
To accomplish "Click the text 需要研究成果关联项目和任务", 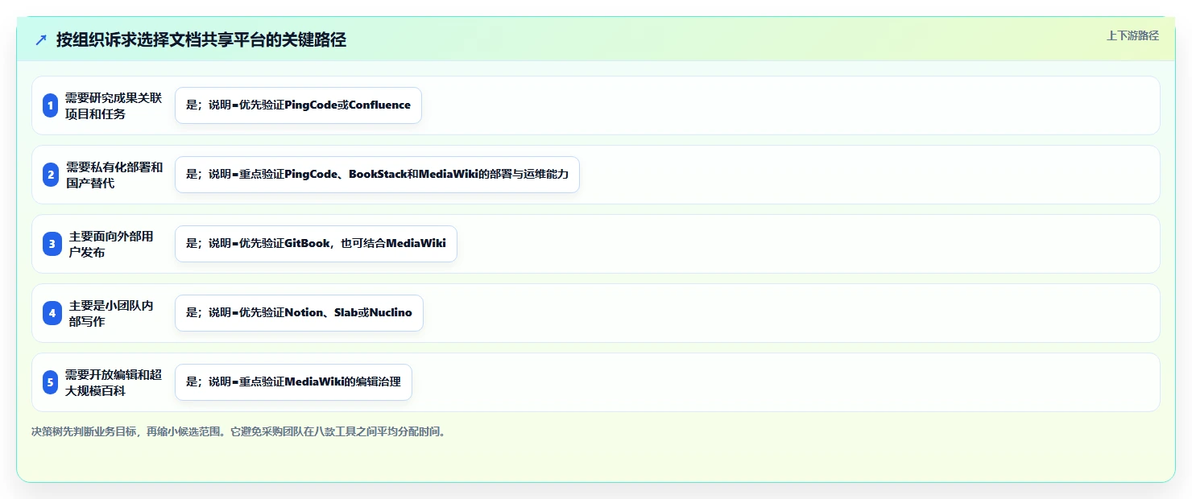I will [114, 105].
